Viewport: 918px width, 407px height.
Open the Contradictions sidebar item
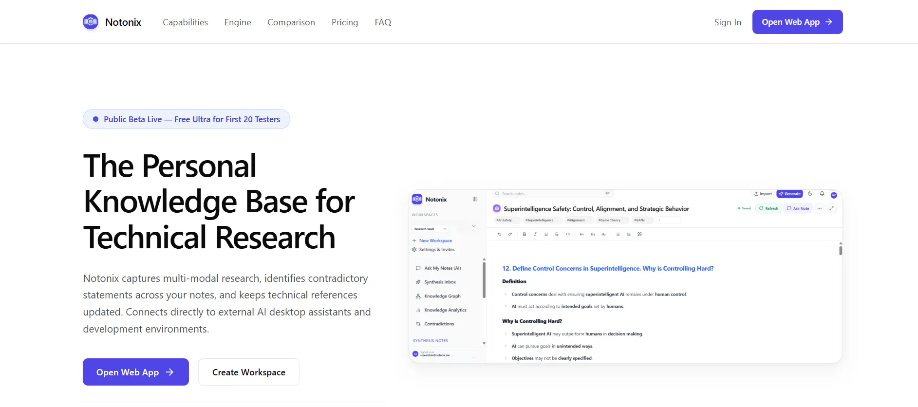[435, 324]
